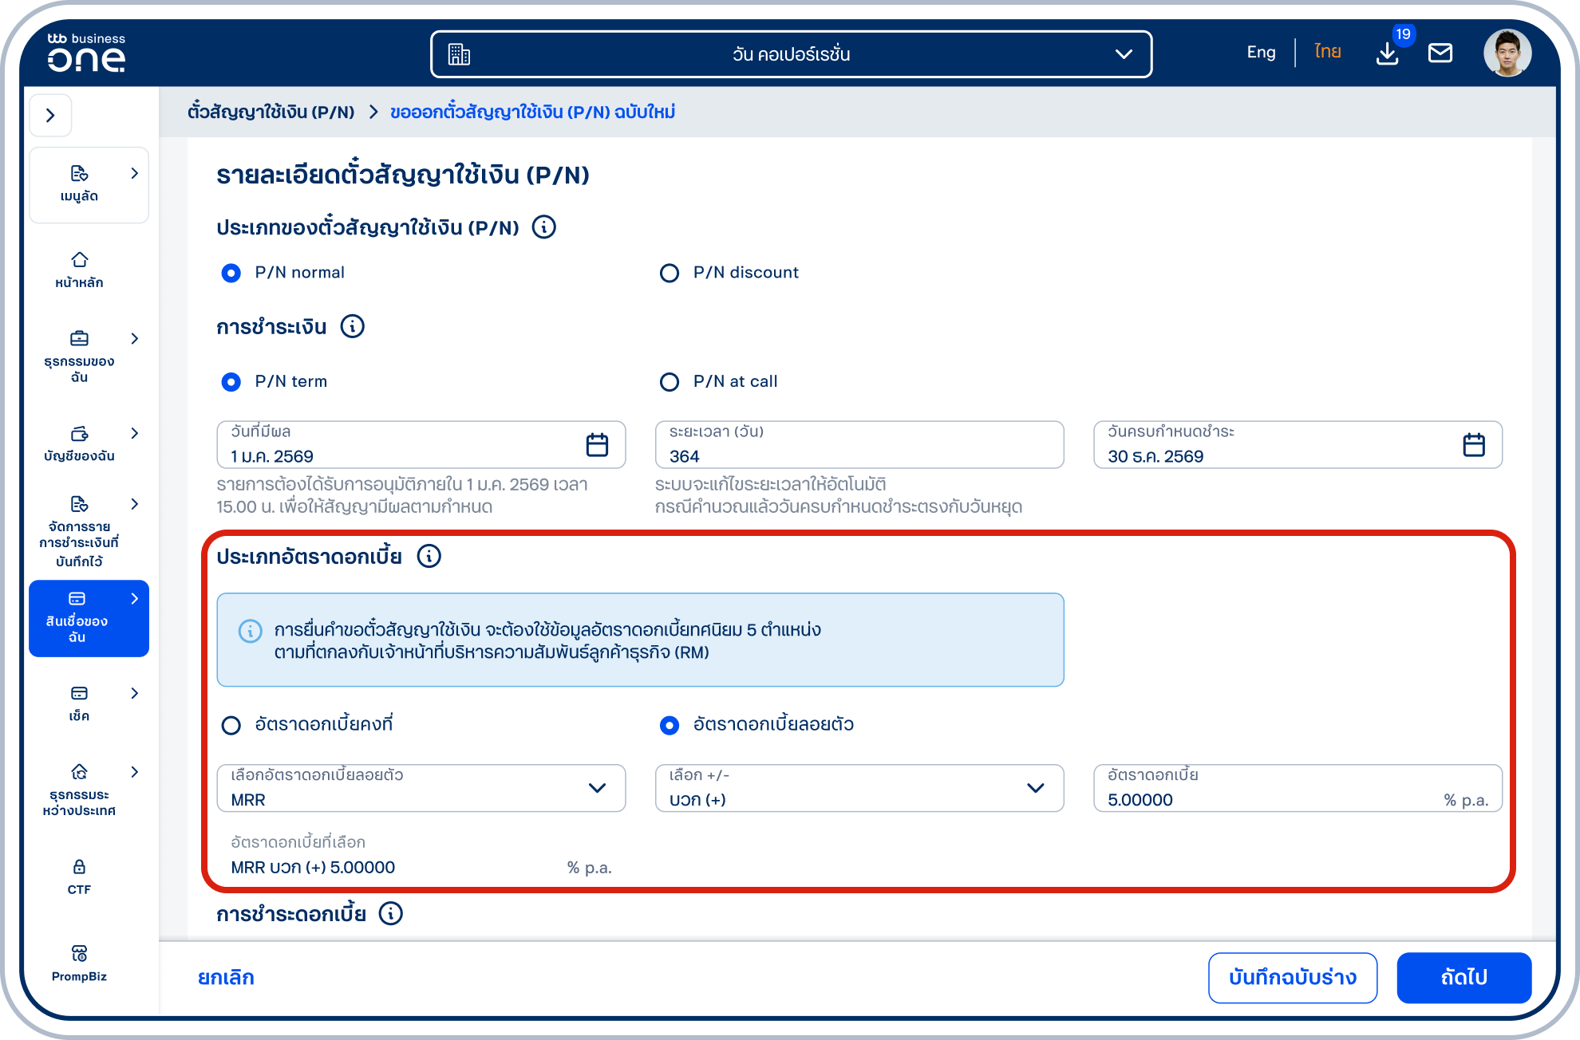Expand ธุรกรรมระหว่างประเทศ submenu chevron
The height and width of the screenshot is (1040, 1580).
[x=134, y=772]
